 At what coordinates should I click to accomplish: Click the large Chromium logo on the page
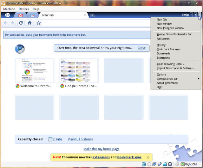[x=20, y=49]
